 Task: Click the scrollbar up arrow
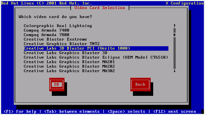tap(175, 26)
